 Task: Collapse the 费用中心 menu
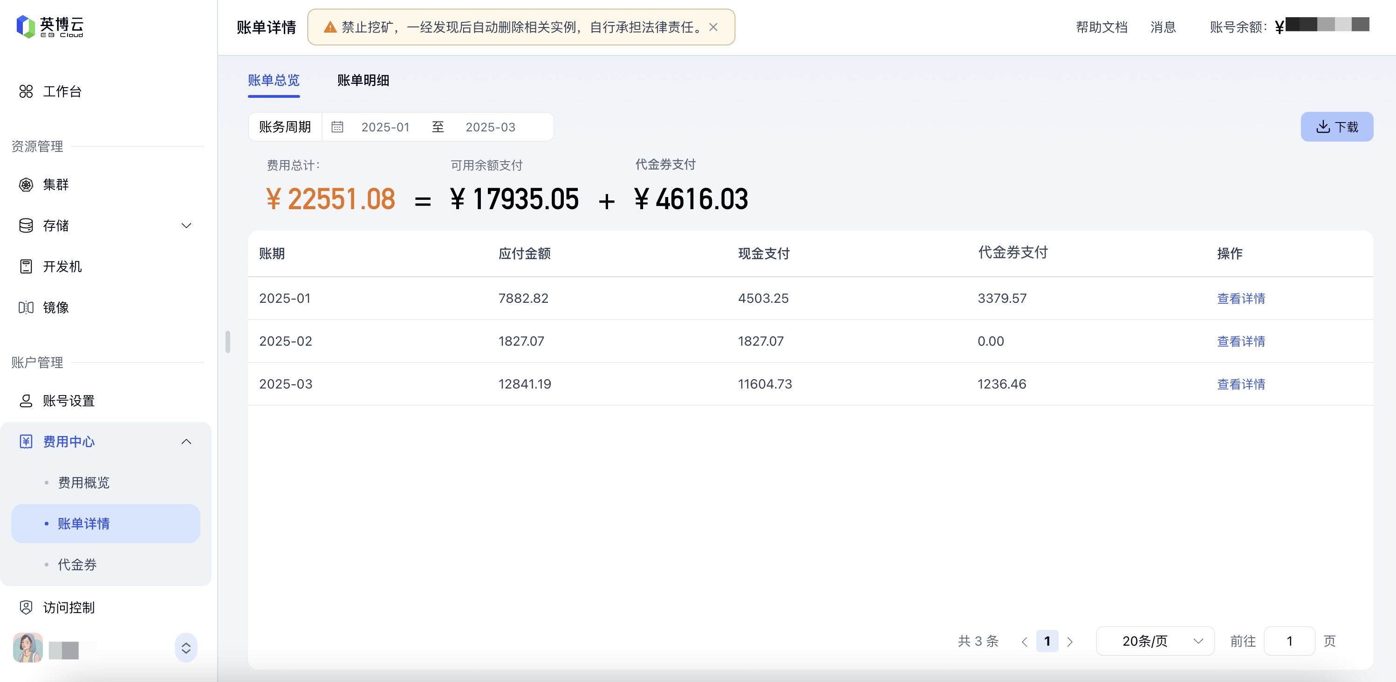click(186, 442)
